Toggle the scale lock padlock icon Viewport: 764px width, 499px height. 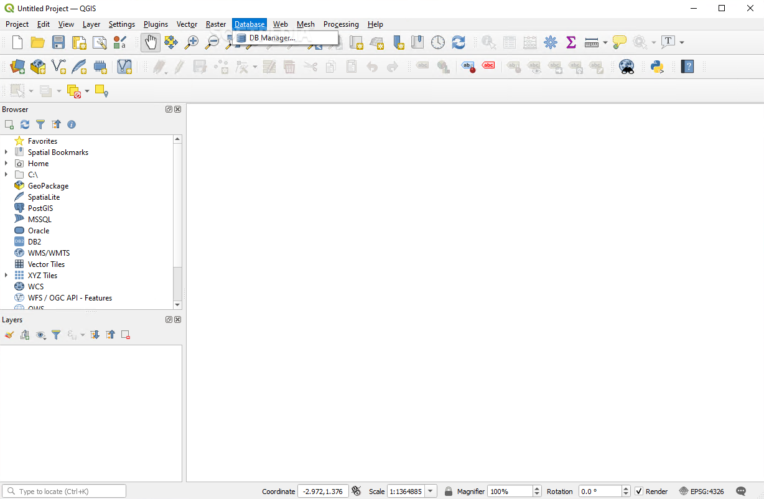point(449,492)
